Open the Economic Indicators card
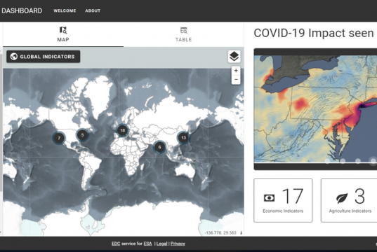The height and width of the screenshot is (252, 377). click(283, 200)
